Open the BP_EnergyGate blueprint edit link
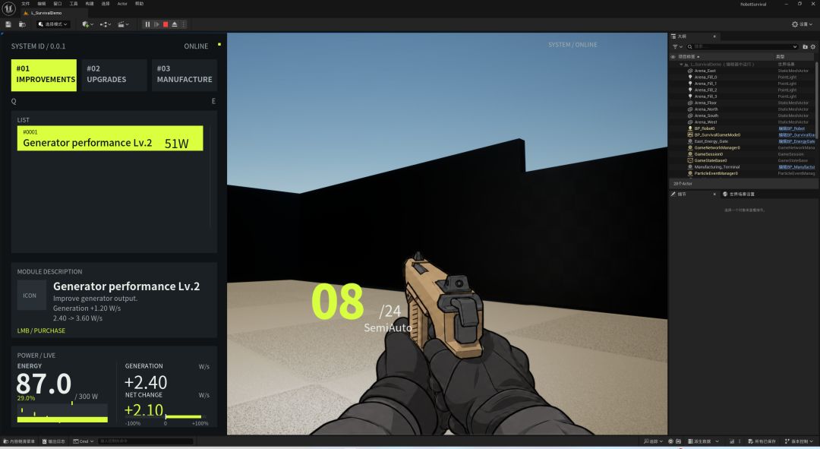The image size is (820, 449). (796, 141)
